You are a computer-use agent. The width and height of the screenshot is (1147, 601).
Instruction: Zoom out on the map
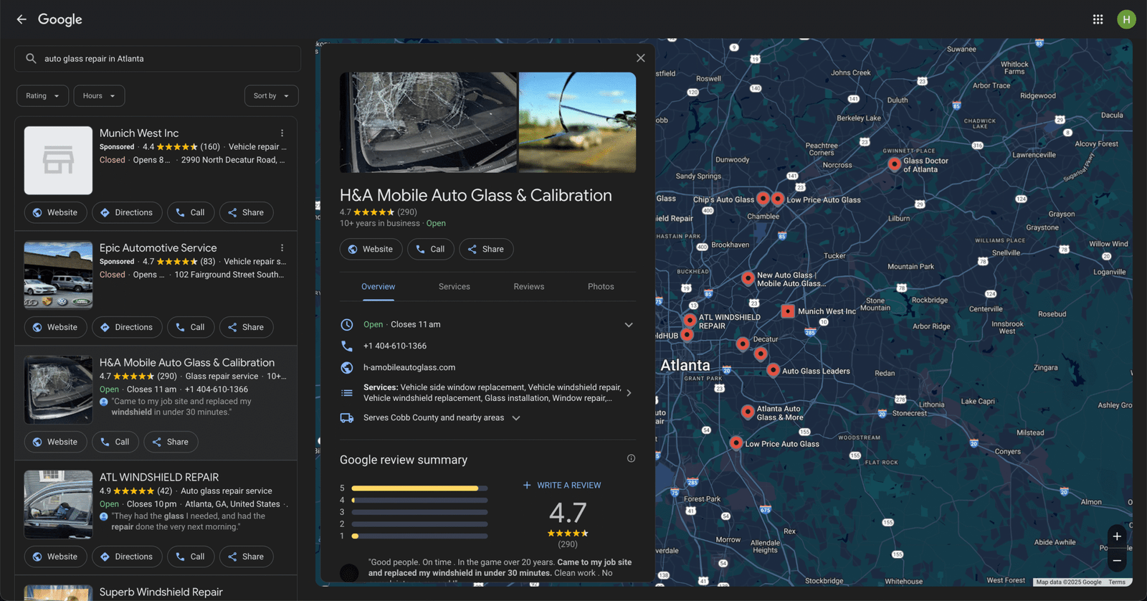1117,560
